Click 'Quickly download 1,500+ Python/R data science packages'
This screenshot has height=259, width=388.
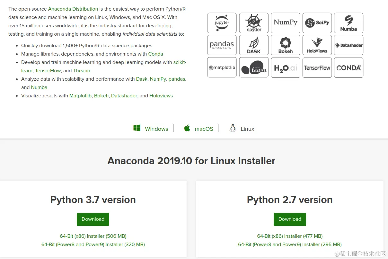[87, 46]
